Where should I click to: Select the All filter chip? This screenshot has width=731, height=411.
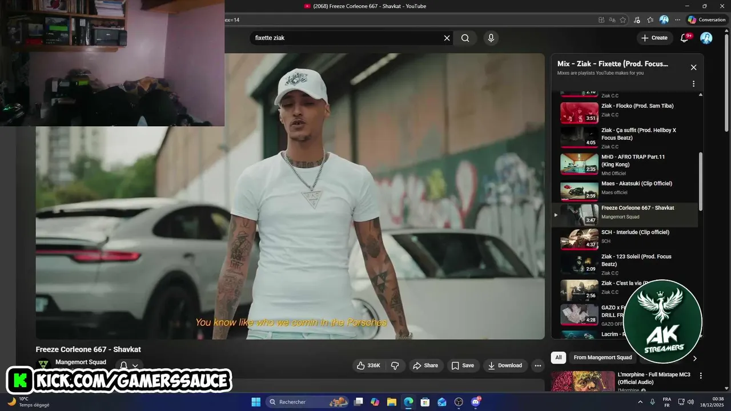[558, 357]
